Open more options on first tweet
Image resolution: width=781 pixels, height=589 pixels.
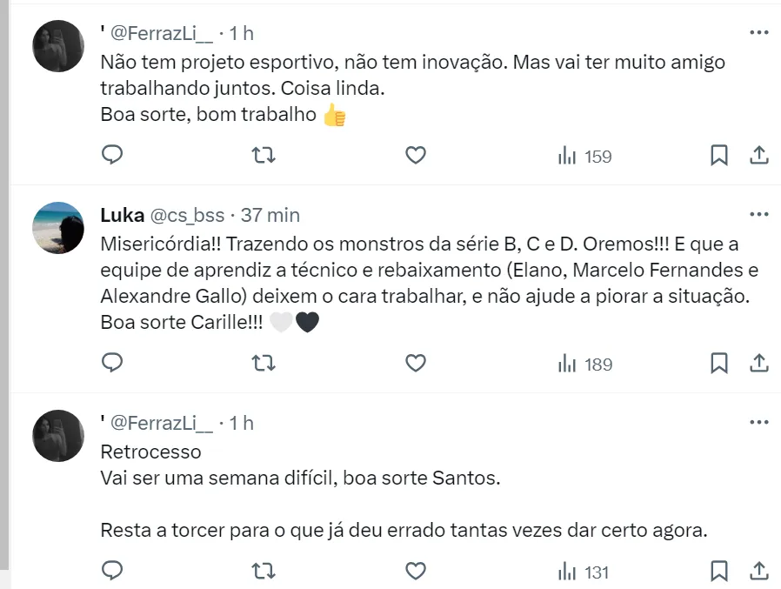(758, 32)
